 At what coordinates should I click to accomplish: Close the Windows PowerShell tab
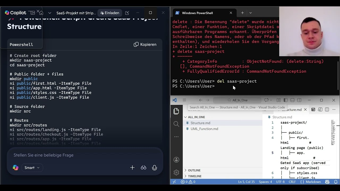coord(231,13)
